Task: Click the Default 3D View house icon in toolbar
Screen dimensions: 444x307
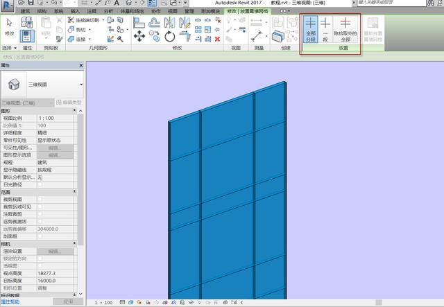Action: point(129,3)
